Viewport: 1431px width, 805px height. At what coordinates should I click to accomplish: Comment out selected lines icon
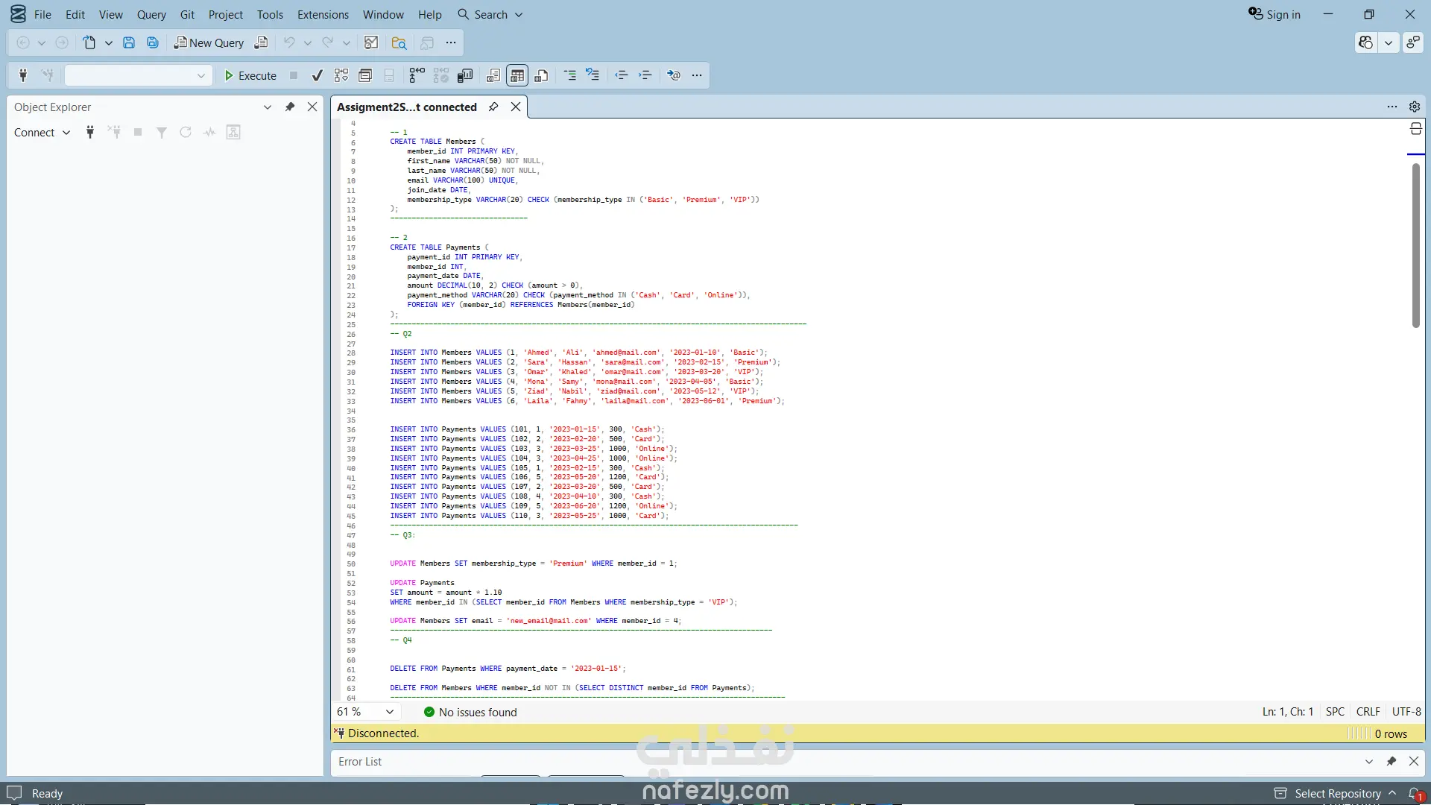[570, 75]
